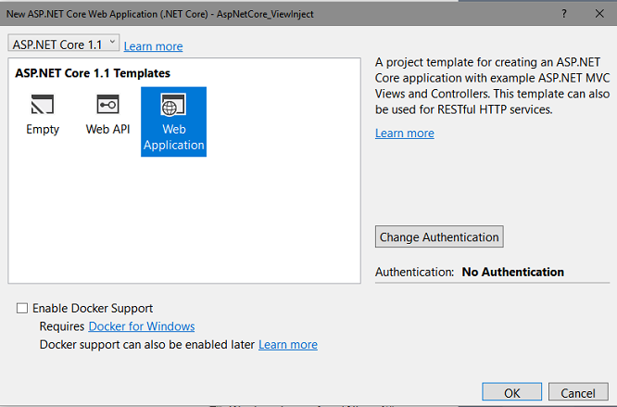Click the Enable Docker Support label
This screenshot has width=617, height=407.
click(93, 308)
